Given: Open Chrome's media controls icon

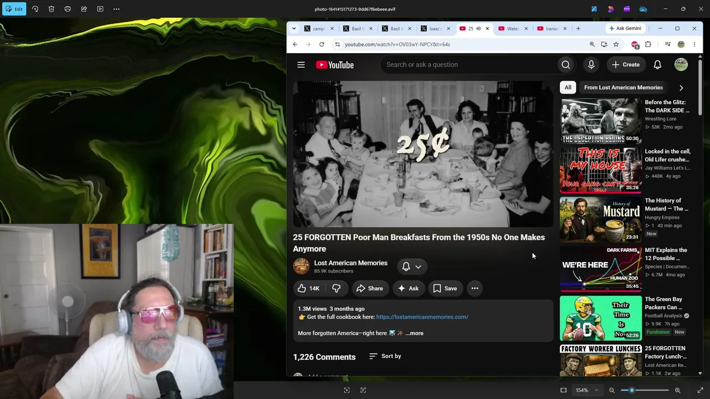Looking at the screenshot, I should point(668,44).
